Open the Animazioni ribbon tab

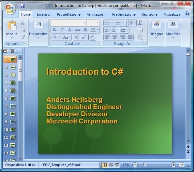point(96,14)
